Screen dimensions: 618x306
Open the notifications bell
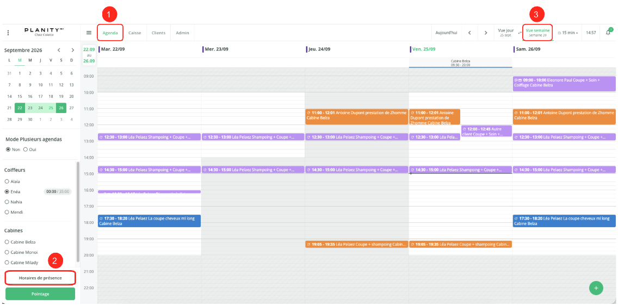tap(608, 32)
